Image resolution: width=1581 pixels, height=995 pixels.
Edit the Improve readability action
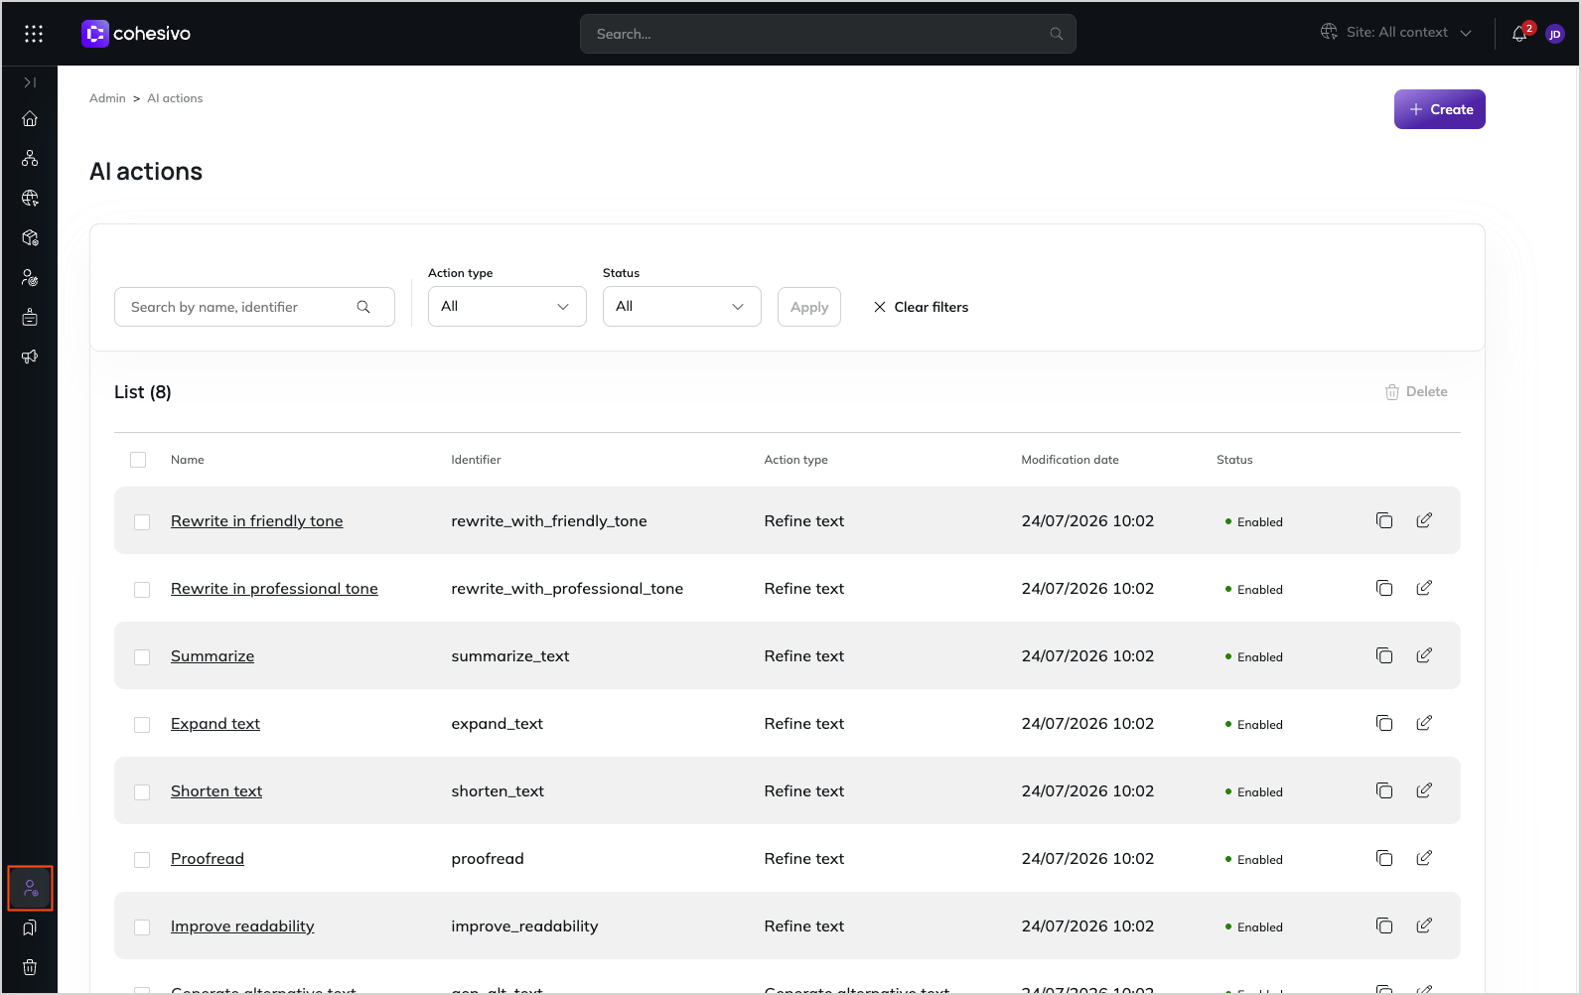point(1424,925)
